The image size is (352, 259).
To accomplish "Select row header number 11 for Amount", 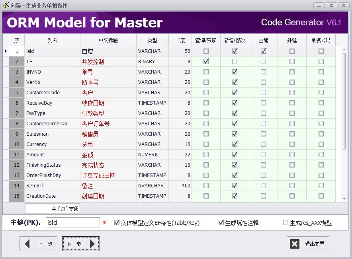I will click(x=17, y=155).
